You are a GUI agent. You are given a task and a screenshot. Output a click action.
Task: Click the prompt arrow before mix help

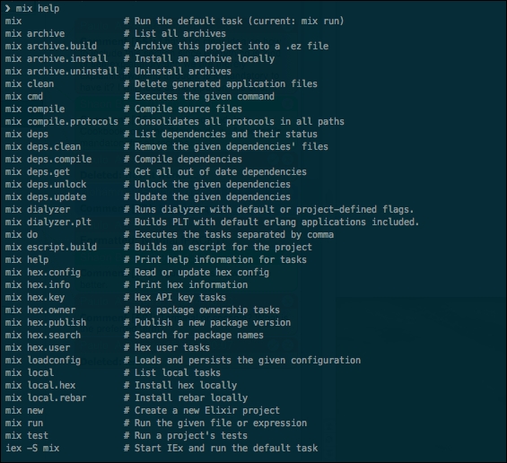[7, 8]
